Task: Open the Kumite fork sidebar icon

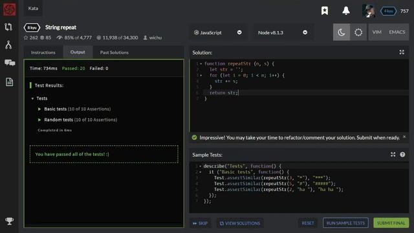Action: [x=8, y=45]
